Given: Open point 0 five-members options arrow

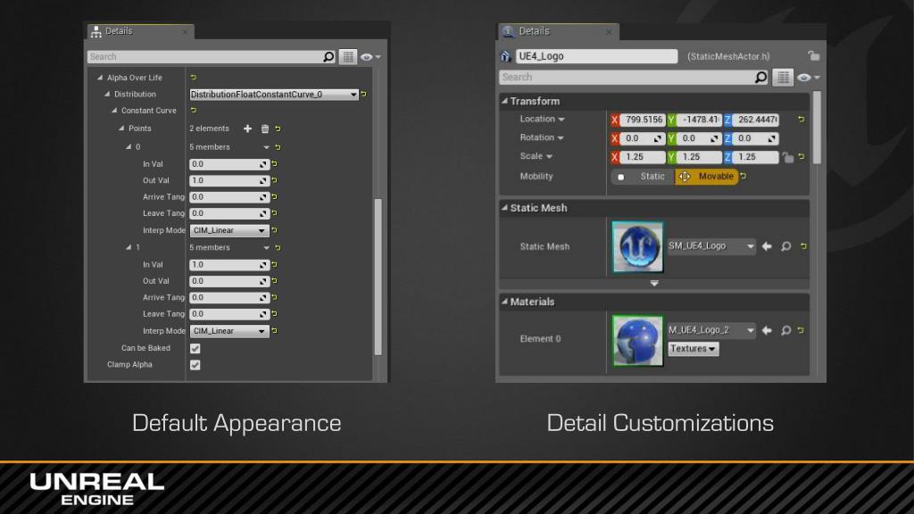Looking at the screenshot, I should [266, 147].
